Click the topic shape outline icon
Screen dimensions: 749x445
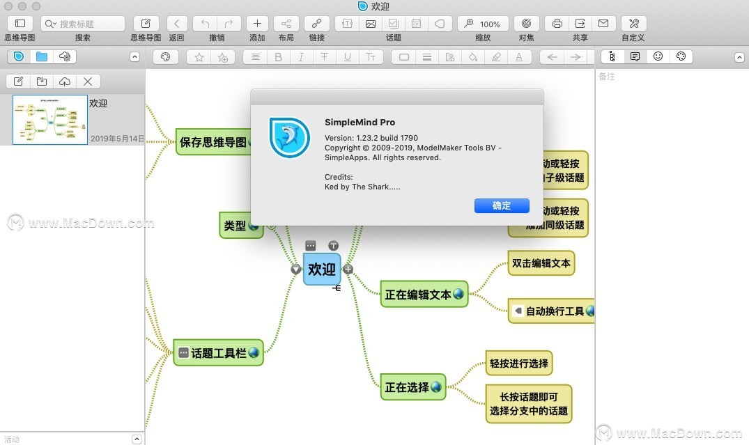pos(440,24)
